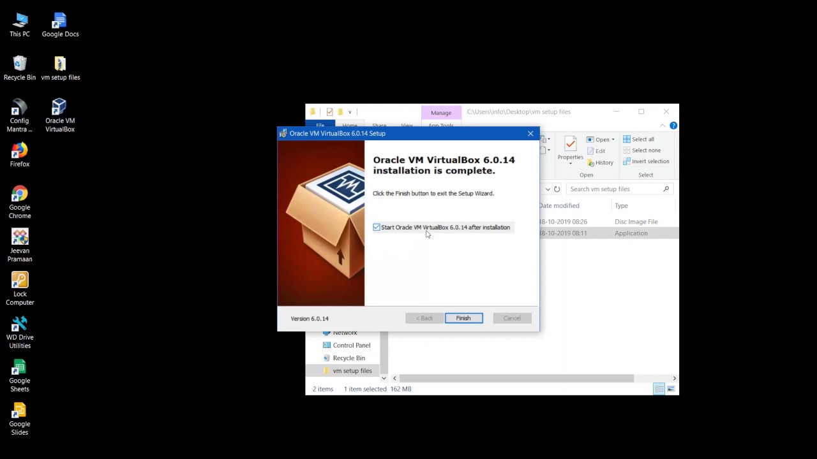Screen dimensions: 817x459
Task: Select Control Panel in the navigation pane
Action: (x=351, y=346)
